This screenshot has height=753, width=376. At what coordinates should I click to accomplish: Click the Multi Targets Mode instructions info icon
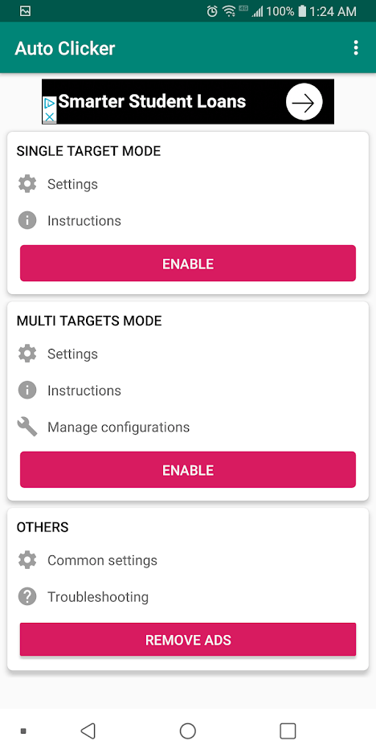[x=27, y=390]
